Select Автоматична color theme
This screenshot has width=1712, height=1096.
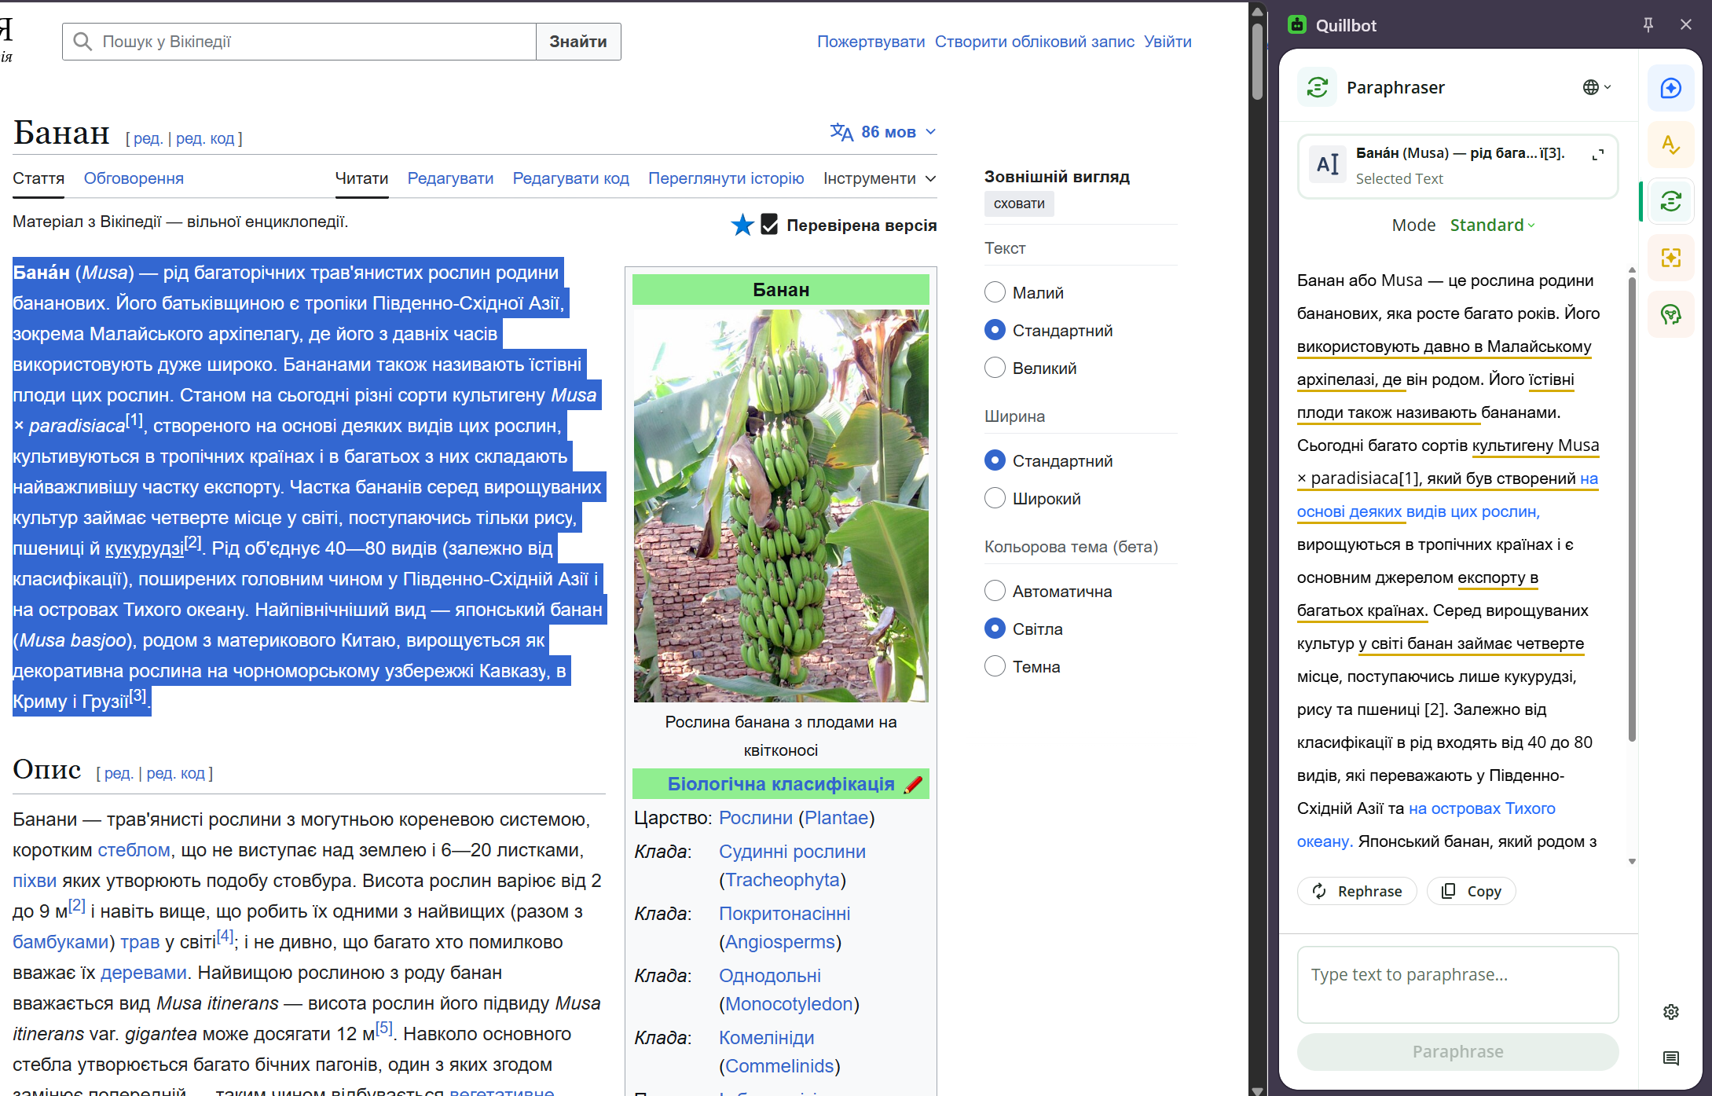[x=995, y=591]
